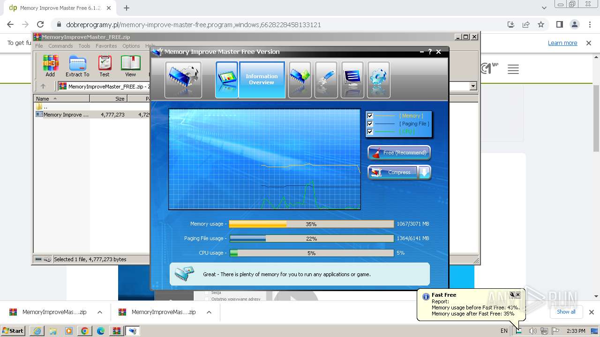The height and width of the screenshot is (337, 600).
Task: Expand second MemoryImproveMas zip download options
Action: [x=209, y=312]
